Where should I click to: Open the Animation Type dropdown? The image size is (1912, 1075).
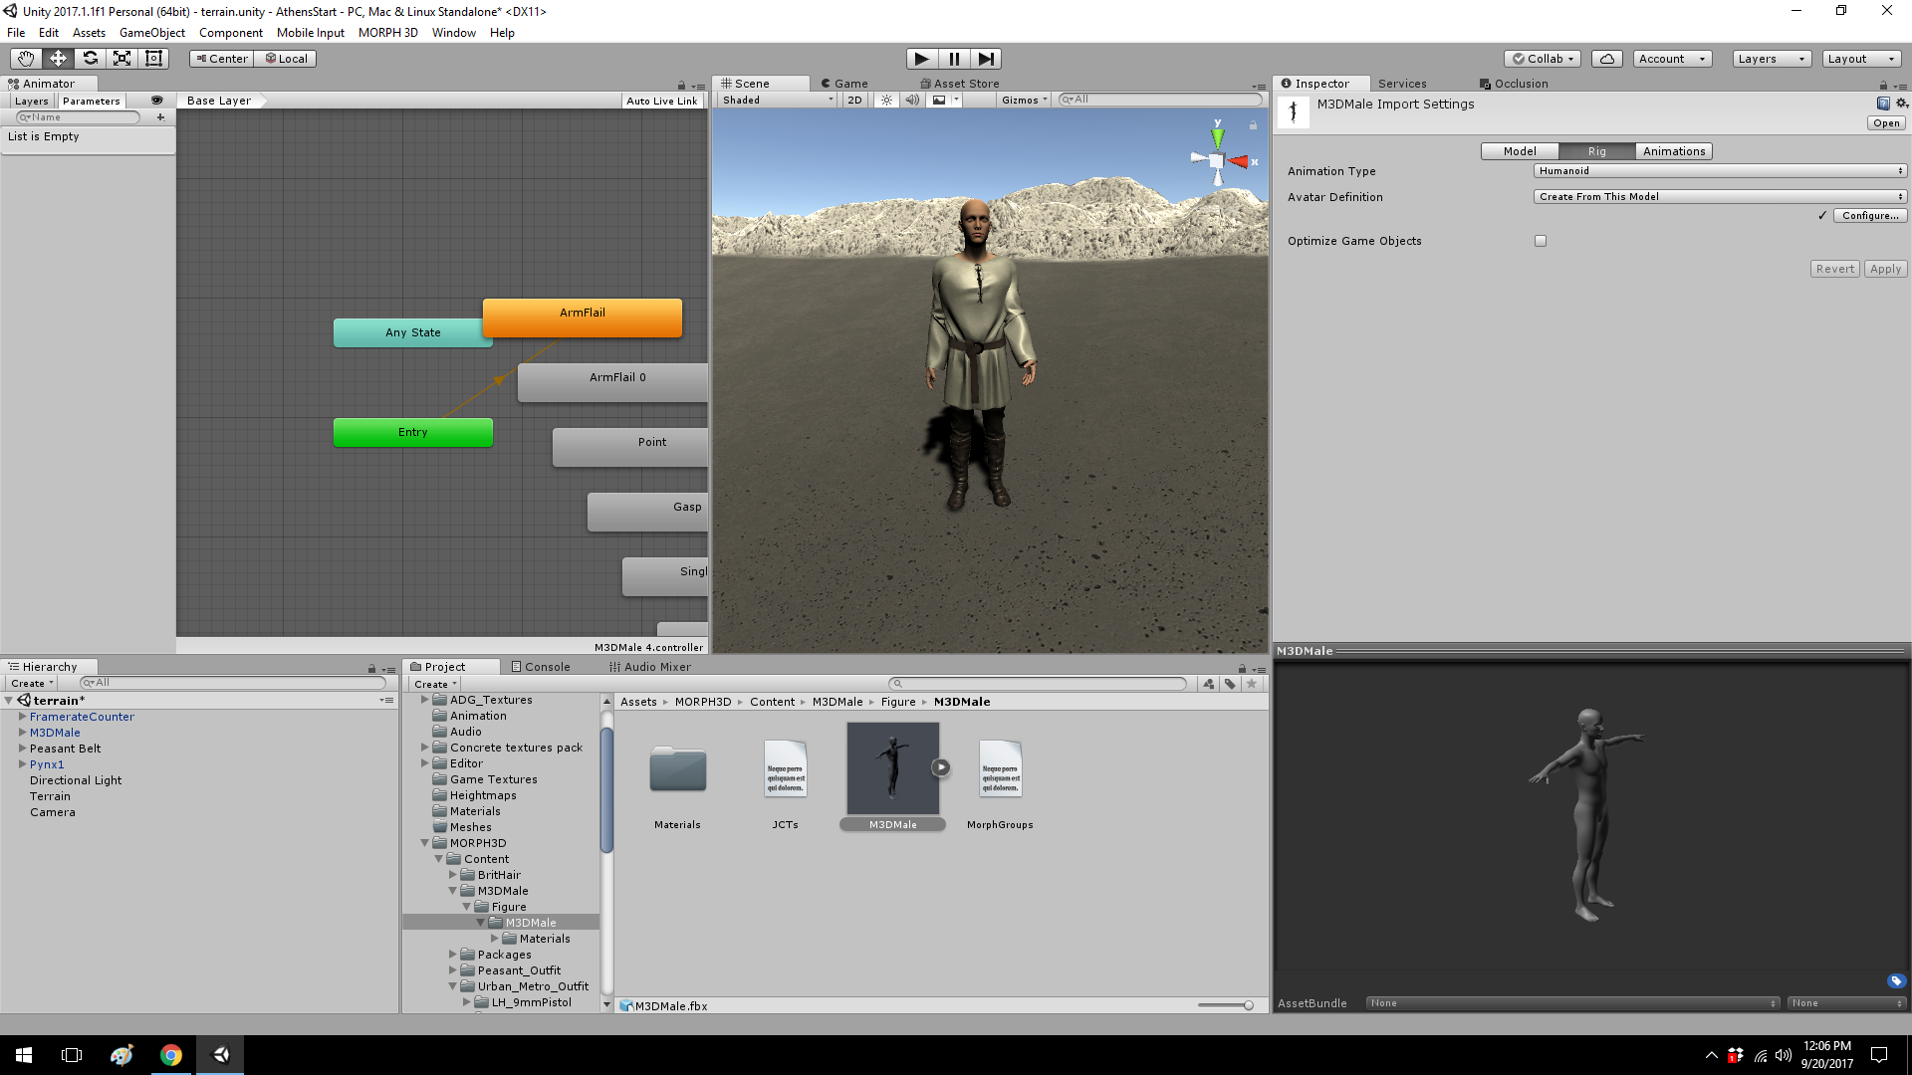(1720, 171)
